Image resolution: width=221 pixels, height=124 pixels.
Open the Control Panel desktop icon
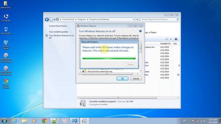[6, 45]
